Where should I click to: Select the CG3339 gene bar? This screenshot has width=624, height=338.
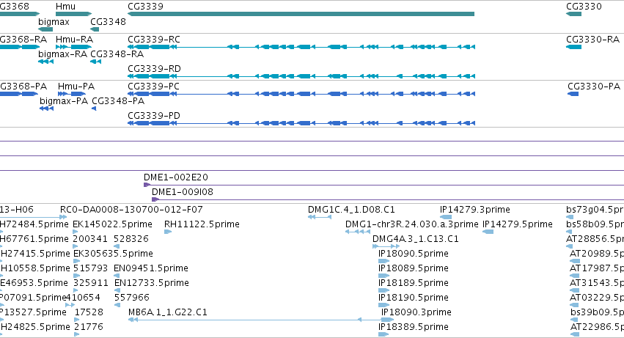(x=301, y=14)
